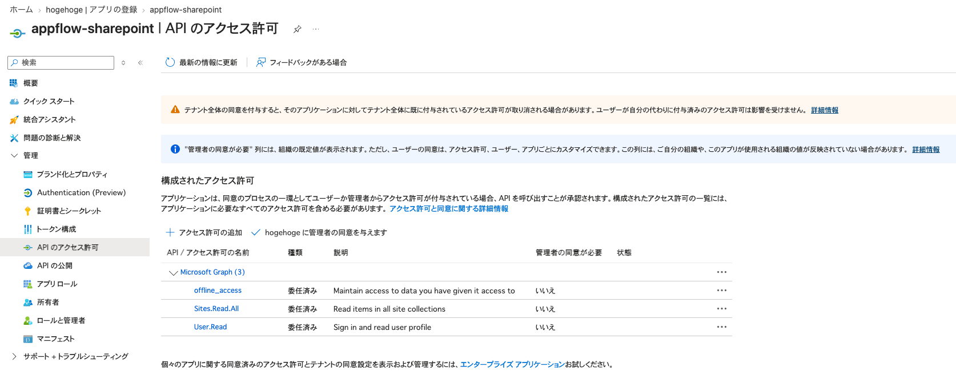Click the API の公開 cloud icon
Viewport: 956px width, 387px height.
(x=28, y=265)
